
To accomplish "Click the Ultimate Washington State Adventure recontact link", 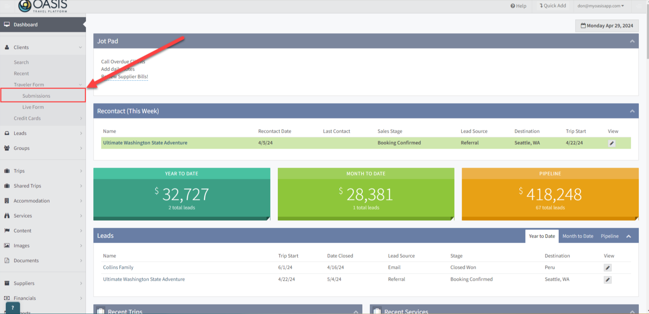I will (145, 143).
